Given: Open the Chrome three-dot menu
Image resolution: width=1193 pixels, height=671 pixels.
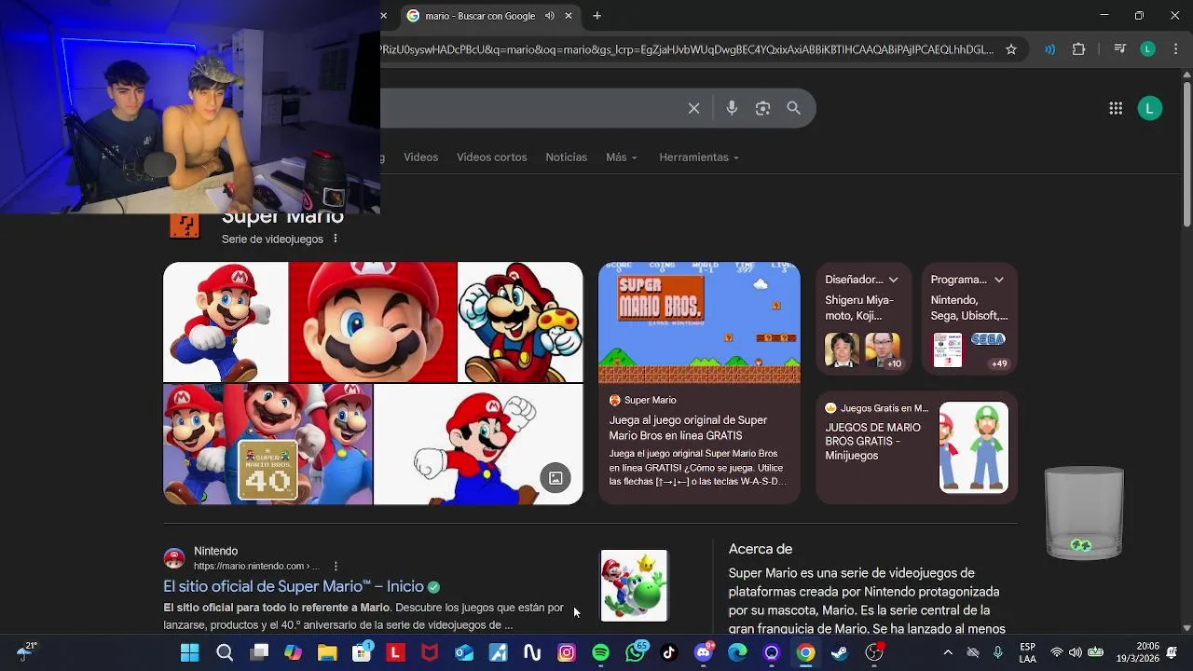Looking at the screenshot, I should click(1175, 49).
